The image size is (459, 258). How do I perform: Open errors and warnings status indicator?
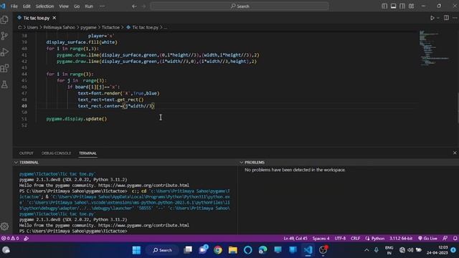click(x=10, y=239)
